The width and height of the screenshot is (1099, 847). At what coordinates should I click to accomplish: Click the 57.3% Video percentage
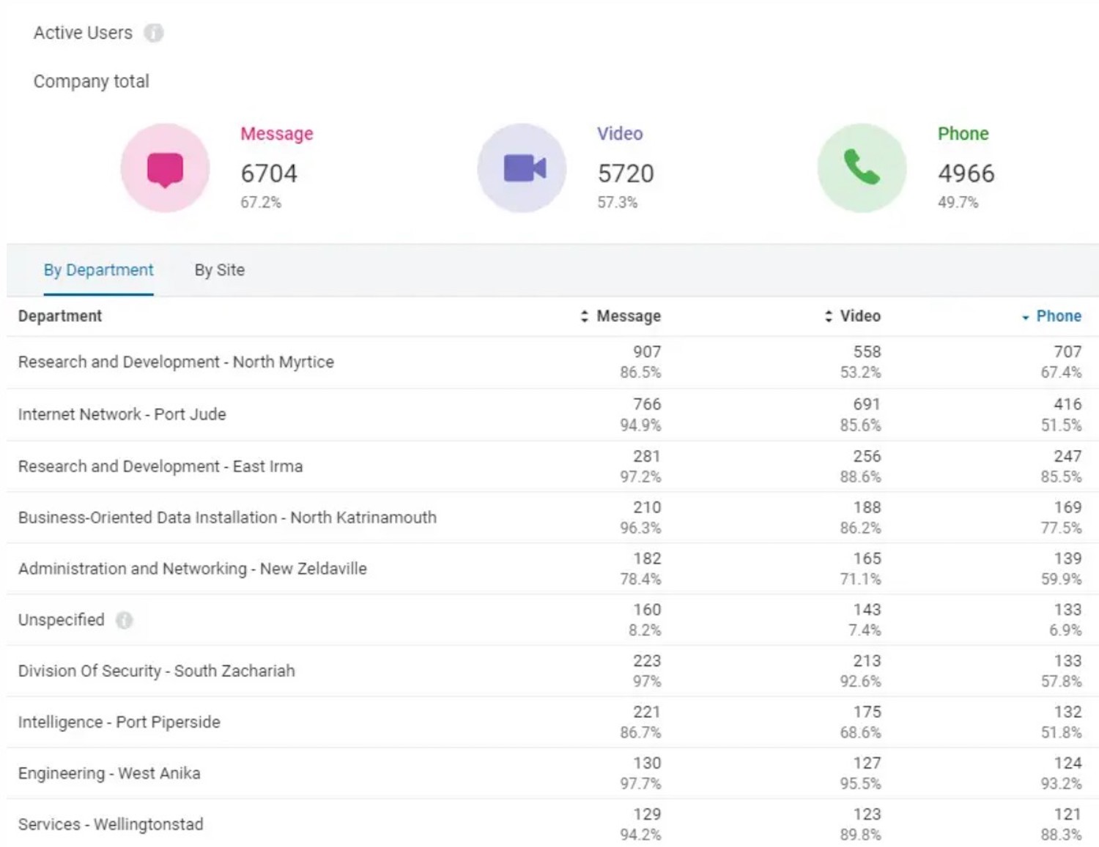click(618, 203)
